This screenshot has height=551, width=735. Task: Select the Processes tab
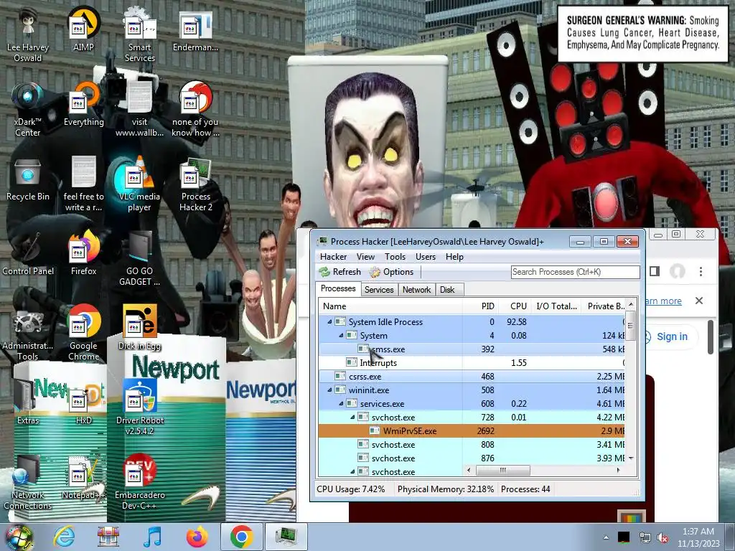(338, 288)
